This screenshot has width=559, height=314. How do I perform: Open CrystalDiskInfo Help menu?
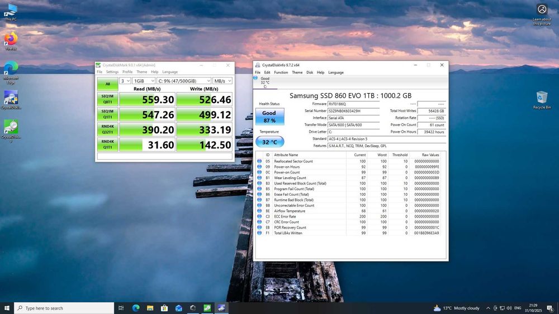(320, 72)
